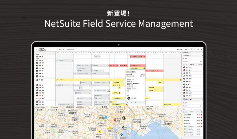Viewport: 237px width, 139px height.
Task: Open the week view range dropdown
Action: [187, 49]
